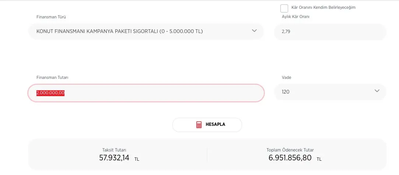Select the 6.951.856,80 total amount
The width and height of the screenshot is (399, 175).
pos(290,158)
